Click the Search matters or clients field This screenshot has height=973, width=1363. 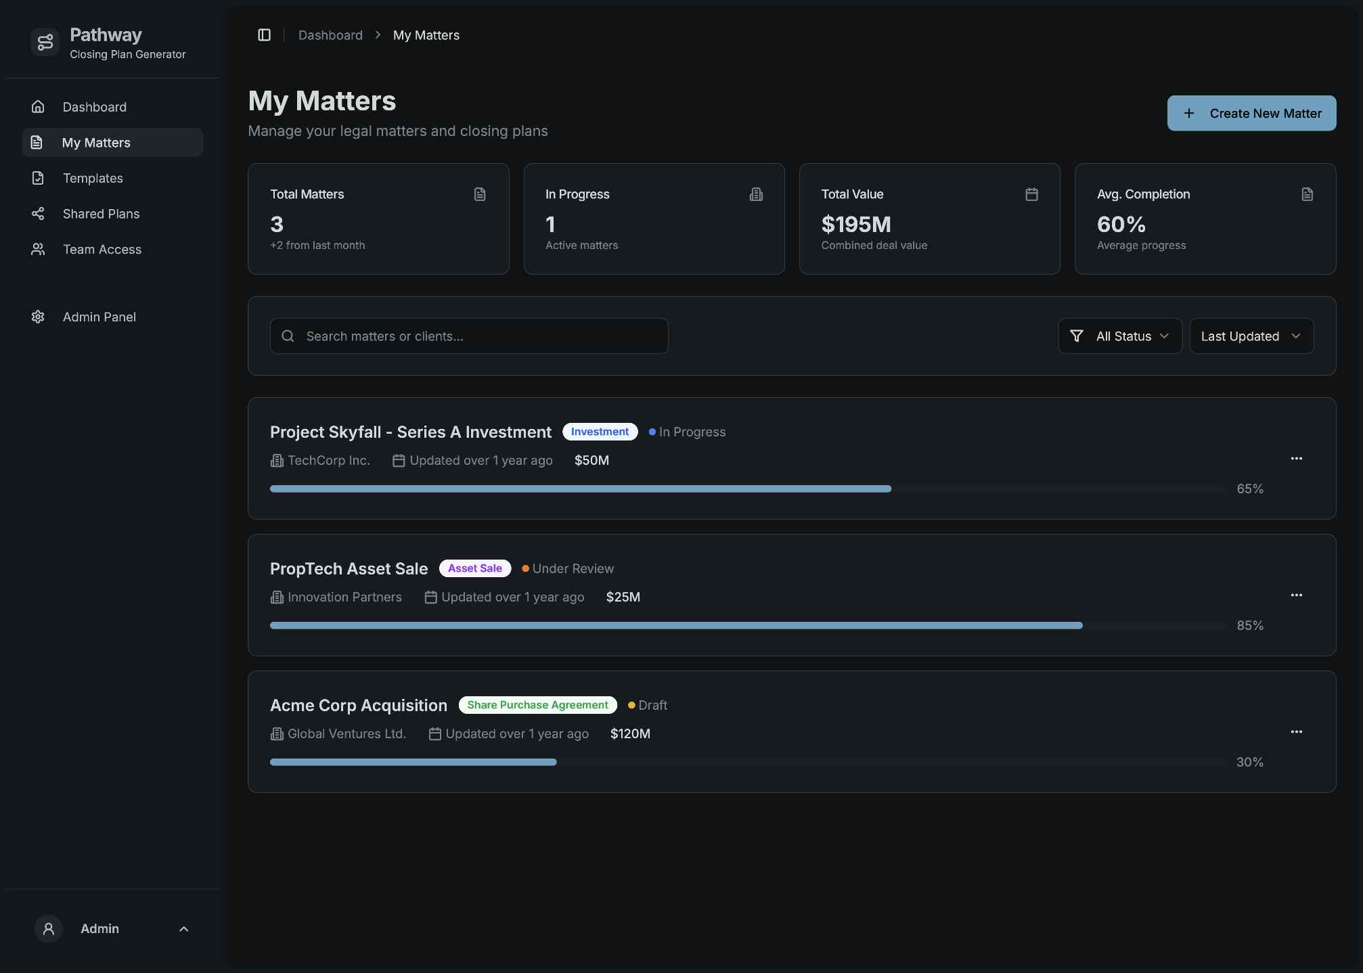pyautogui.click(x=468, y=336)
